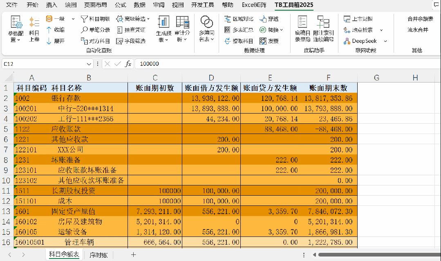Click the 一级 level database icon
This screenshot has height=261, width=441.
point(49,19)
